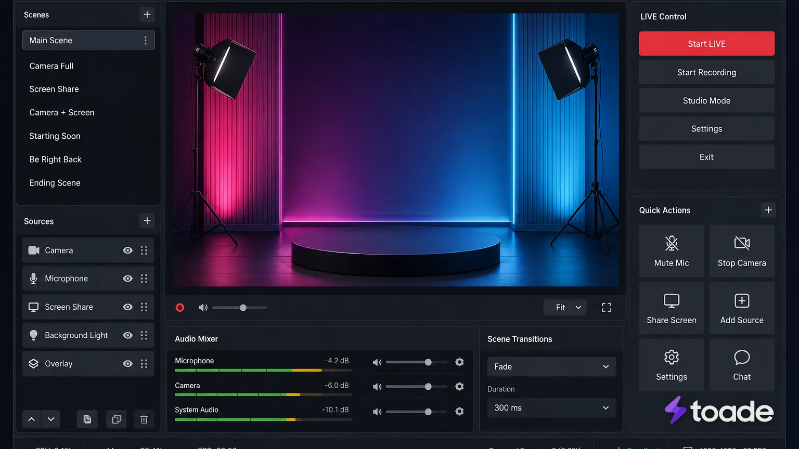Click Start Recording button
The image size is (799, 449).
tap(706, 72)
